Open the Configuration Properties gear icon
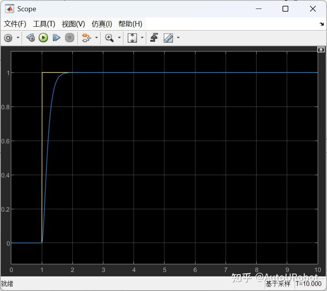The height and width of the screenshot is (291, 327). (x=8, y=38)
